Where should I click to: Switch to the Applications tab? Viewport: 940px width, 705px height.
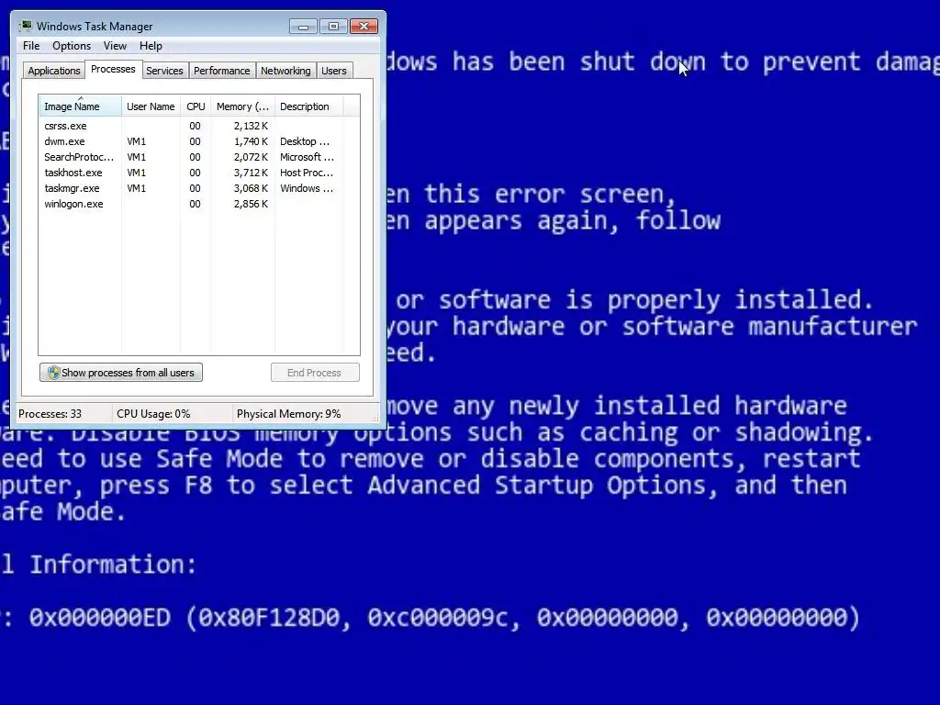[x=54, y=71]
